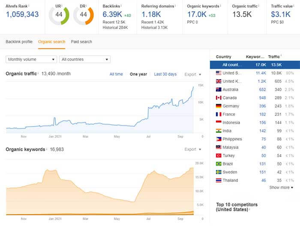This screenshot has height=227, width=300.
Task: Open the Ahrefs Rank 1,059,343 value
Action: (22, 14)
